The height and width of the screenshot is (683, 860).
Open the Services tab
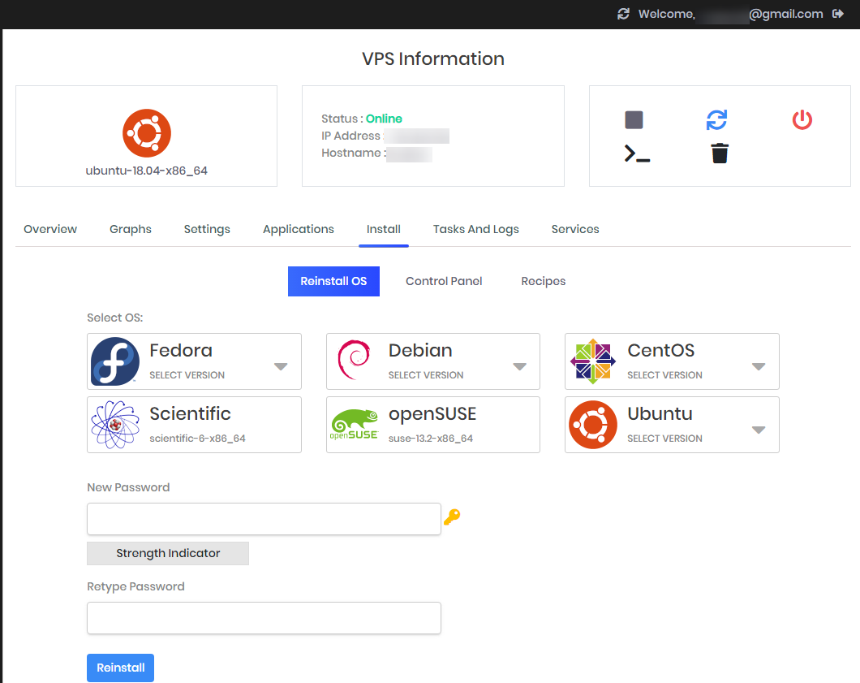tap(575, 229)
